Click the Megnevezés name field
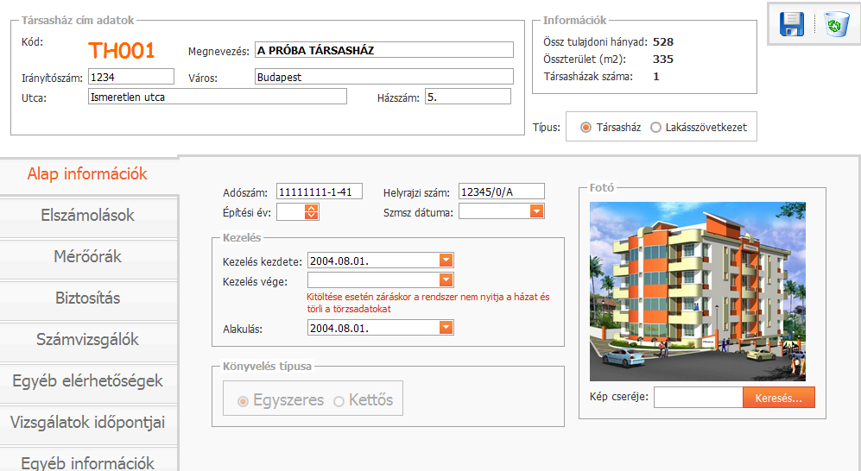Image resolution: width=861 pixels, height=471 pixels. (x=384, y=50)
